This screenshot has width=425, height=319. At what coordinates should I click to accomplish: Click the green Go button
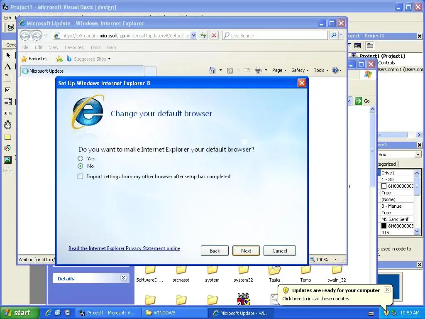(362, 101)
